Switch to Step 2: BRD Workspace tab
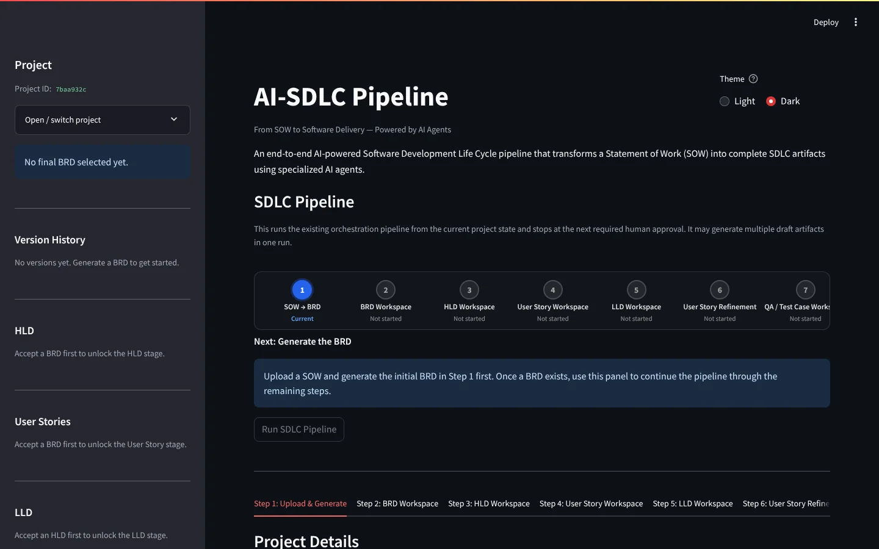This screenshot has width=879, height=549. (397, 504)
